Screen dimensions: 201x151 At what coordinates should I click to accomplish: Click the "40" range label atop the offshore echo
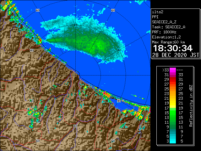(75, 25)
